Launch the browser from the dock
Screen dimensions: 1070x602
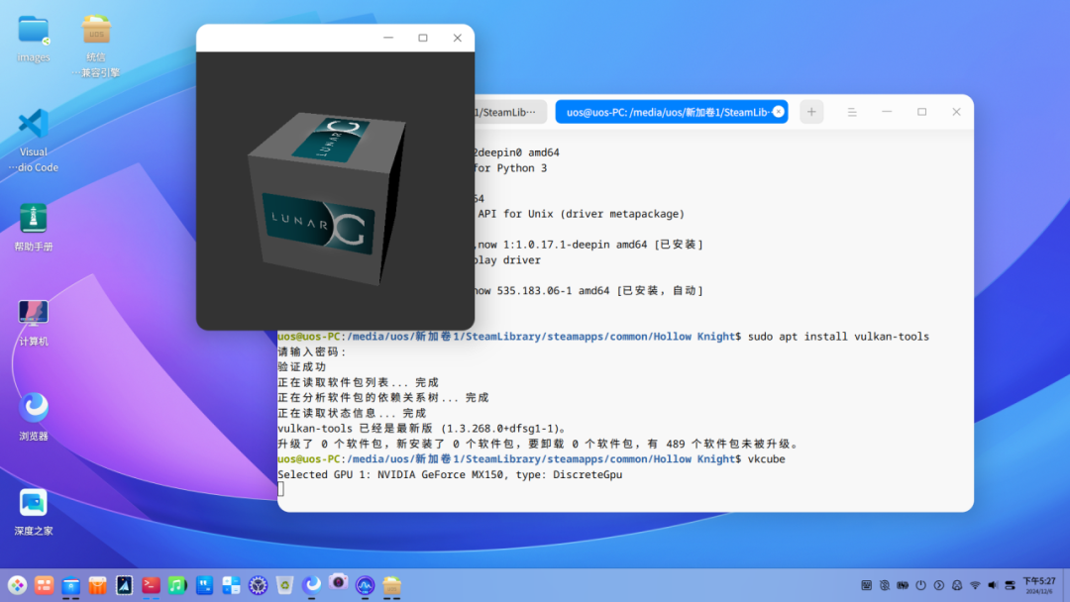tap(311, 587)
